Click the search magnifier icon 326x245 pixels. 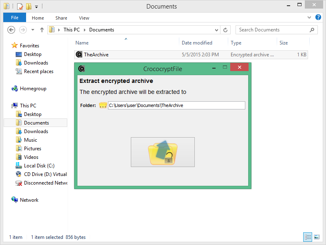(312, 30)
